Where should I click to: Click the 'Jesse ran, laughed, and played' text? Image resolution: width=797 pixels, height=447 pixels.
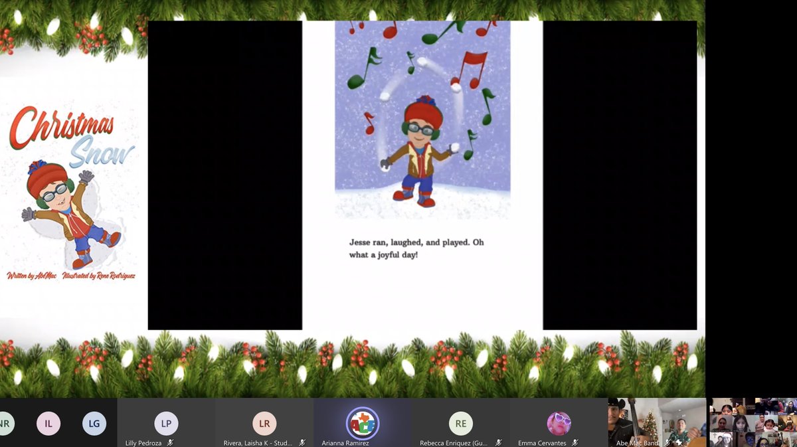(x=416, y=248)
